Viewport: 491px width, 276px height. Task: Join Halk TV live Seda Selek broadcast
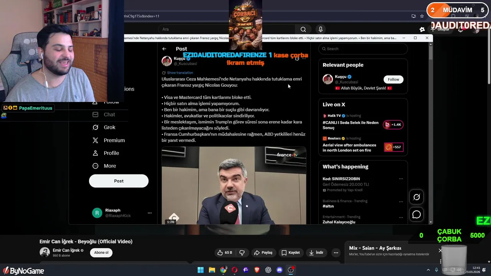(351, 125)
